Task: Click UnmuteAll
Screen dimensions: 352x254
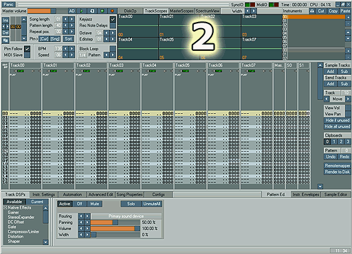Action: pos(152,204)
